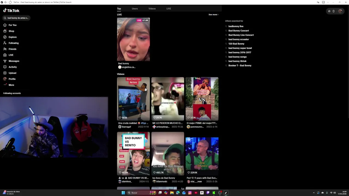Open the btlanmusic uploader account
349x196 pixels.
(x=160, y=182)
